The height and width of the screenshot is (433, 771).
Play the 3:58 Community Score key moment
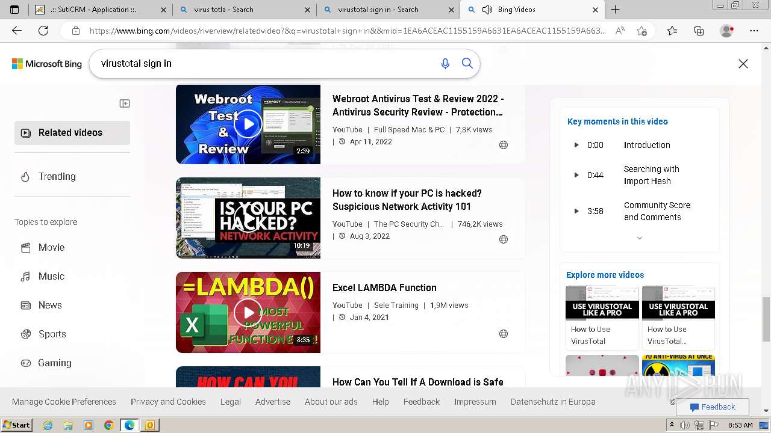638,211
